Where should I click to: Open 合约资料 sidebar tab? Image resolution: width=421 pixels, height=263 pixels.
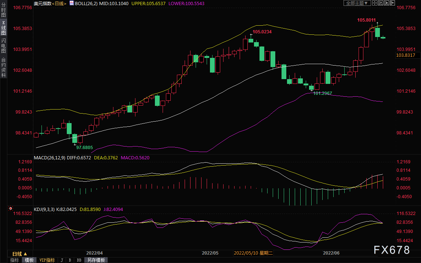(x=4, y=67)
